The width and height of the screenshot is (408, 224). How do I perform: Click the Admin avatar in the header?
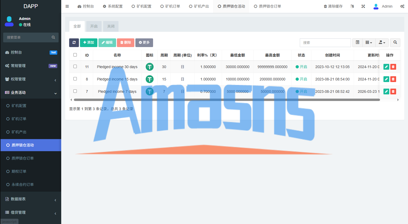coord(376,6)
